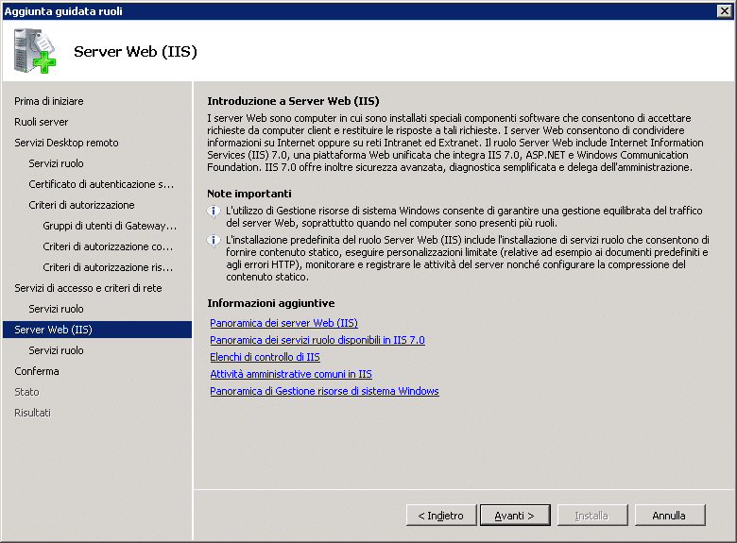The width and height of the screenshot is (737, 543).
Task: Select Criteri di autorizzazione co... step
Action: coord(108,246)
